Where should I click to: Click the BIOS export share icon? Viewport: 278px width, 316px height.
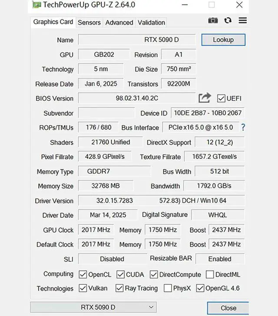point(205,98)
